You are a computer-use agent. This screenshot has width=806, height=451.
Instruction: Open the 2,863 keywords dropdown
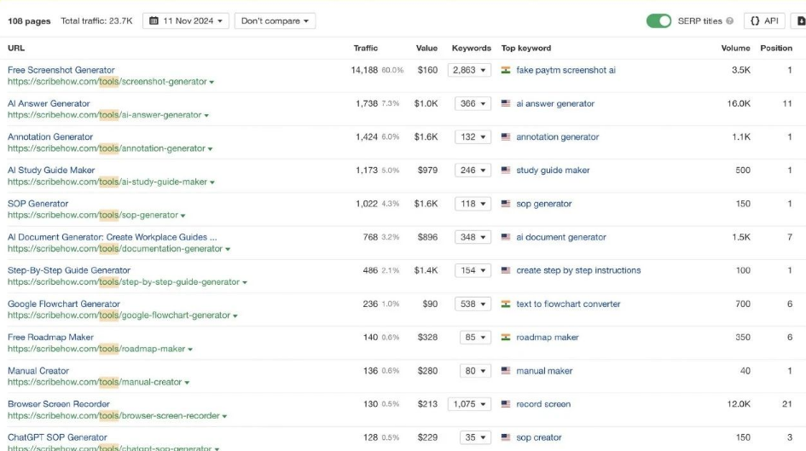(x=469, y=70)
